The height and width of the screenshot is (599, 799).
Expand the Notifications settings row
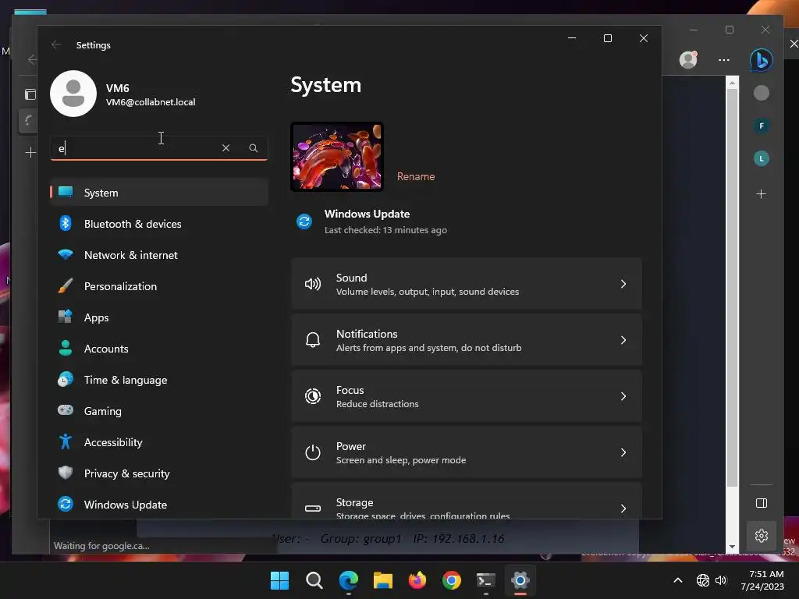point(467,340)
